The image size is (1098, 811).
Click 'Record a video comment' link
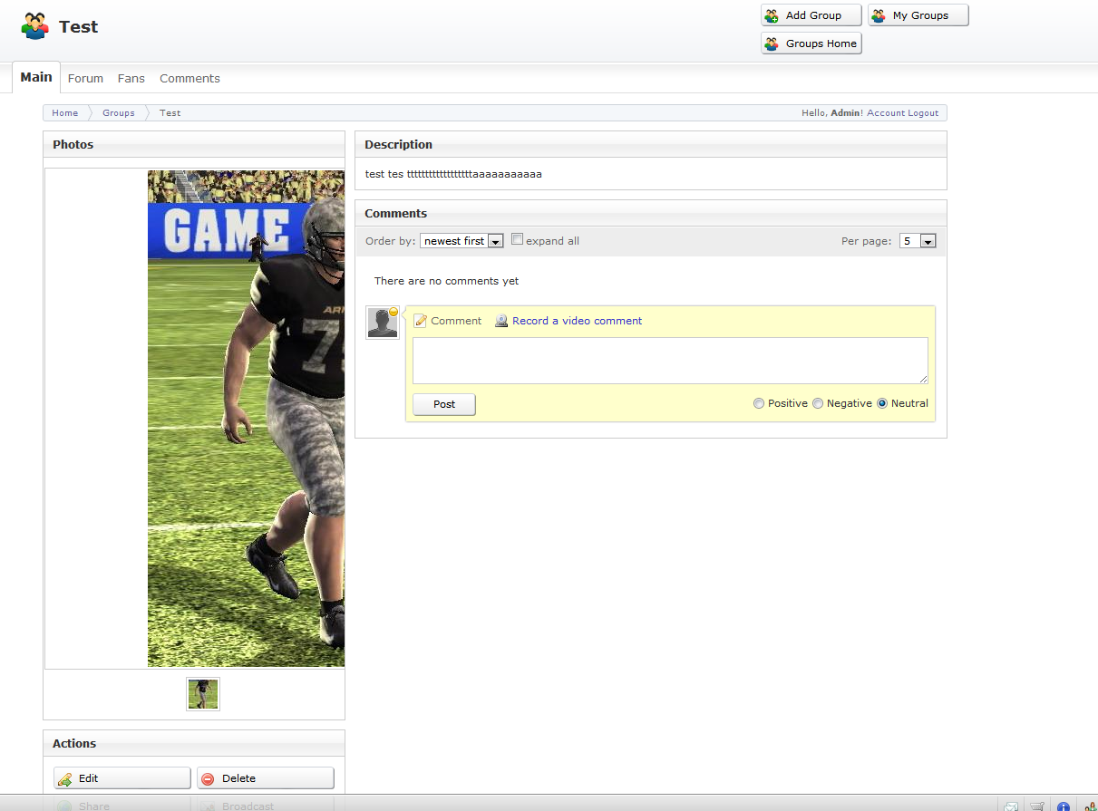pyautogui.click(x=577, y=321)
